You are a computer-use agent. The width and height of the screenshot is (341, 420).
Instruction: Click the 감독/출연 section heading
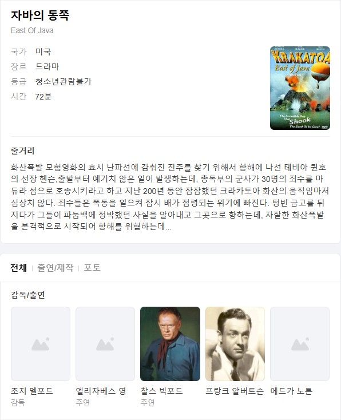pyautogui.click(x=28, y=295)
